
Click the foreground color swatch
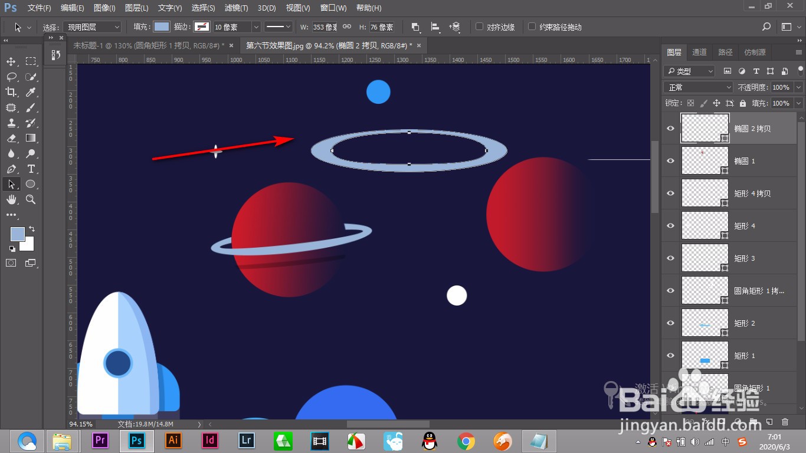tap(18, 234)
